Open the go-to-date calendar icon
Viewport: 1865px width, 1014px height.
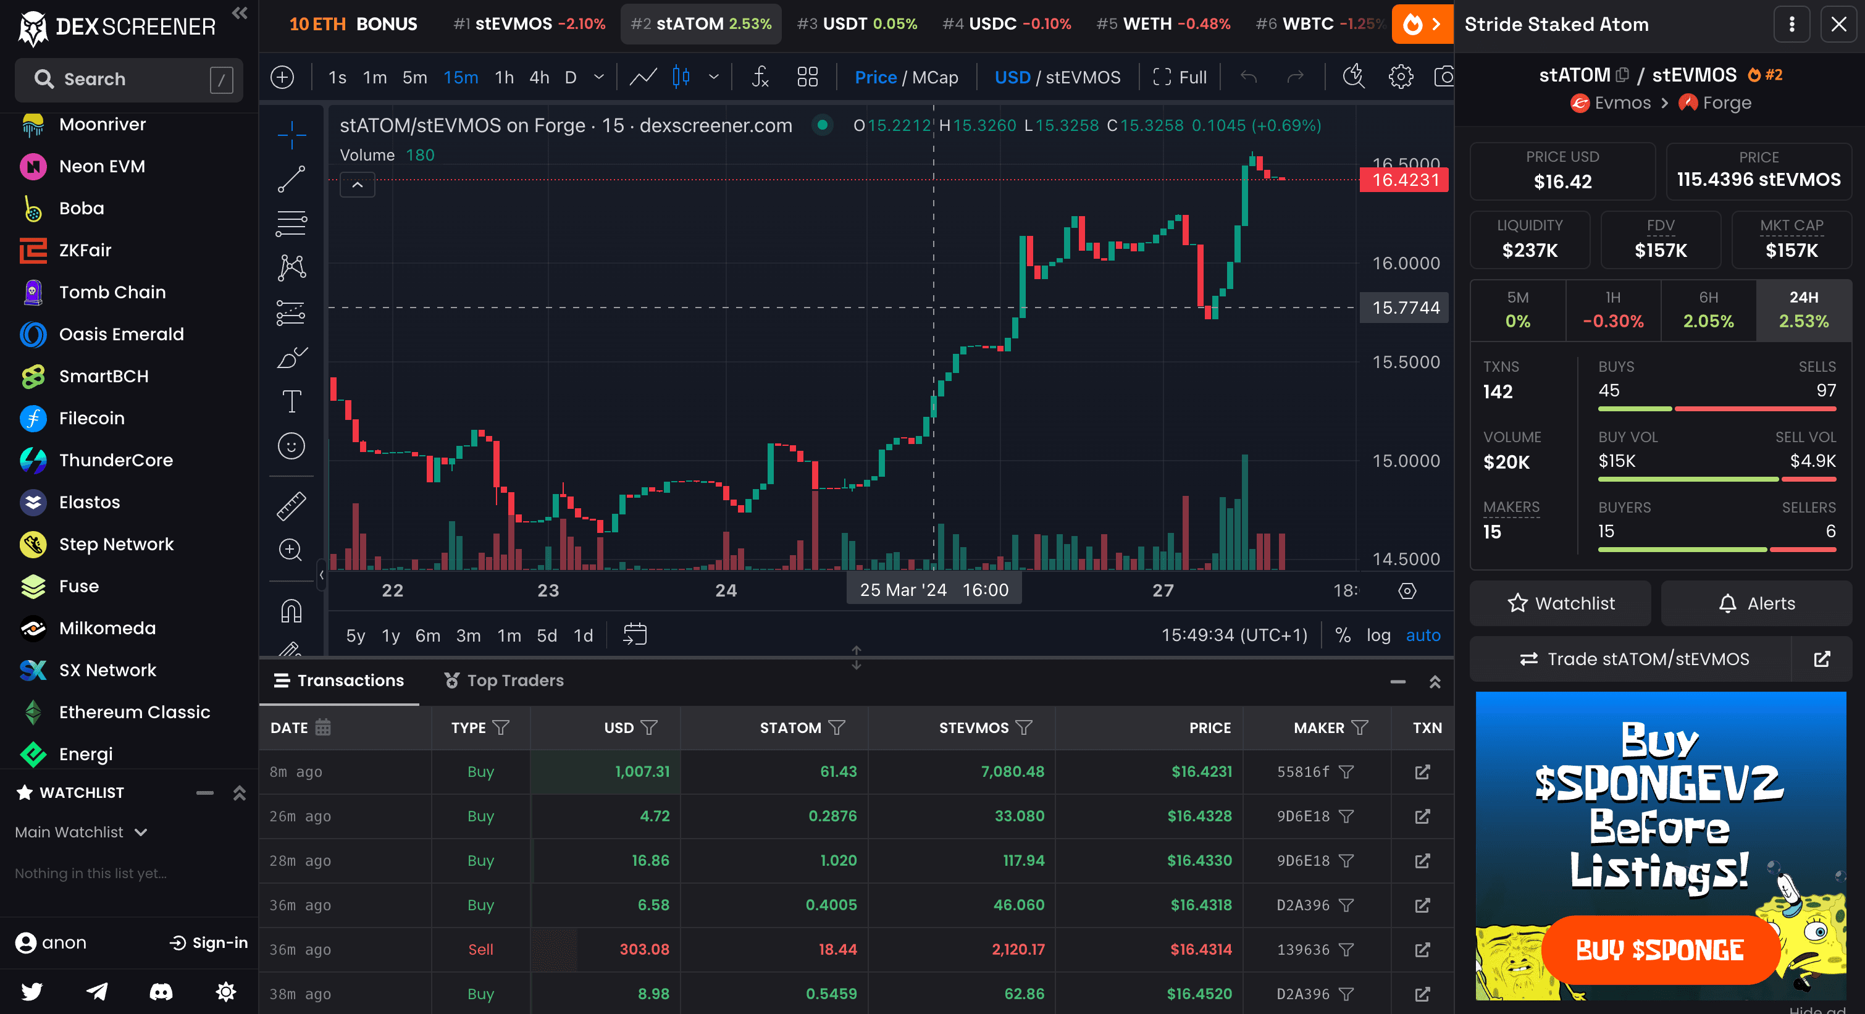tap(634, 635)
